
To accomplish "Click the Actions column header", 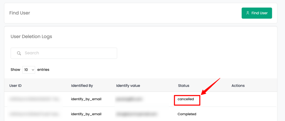I will 238,86.
